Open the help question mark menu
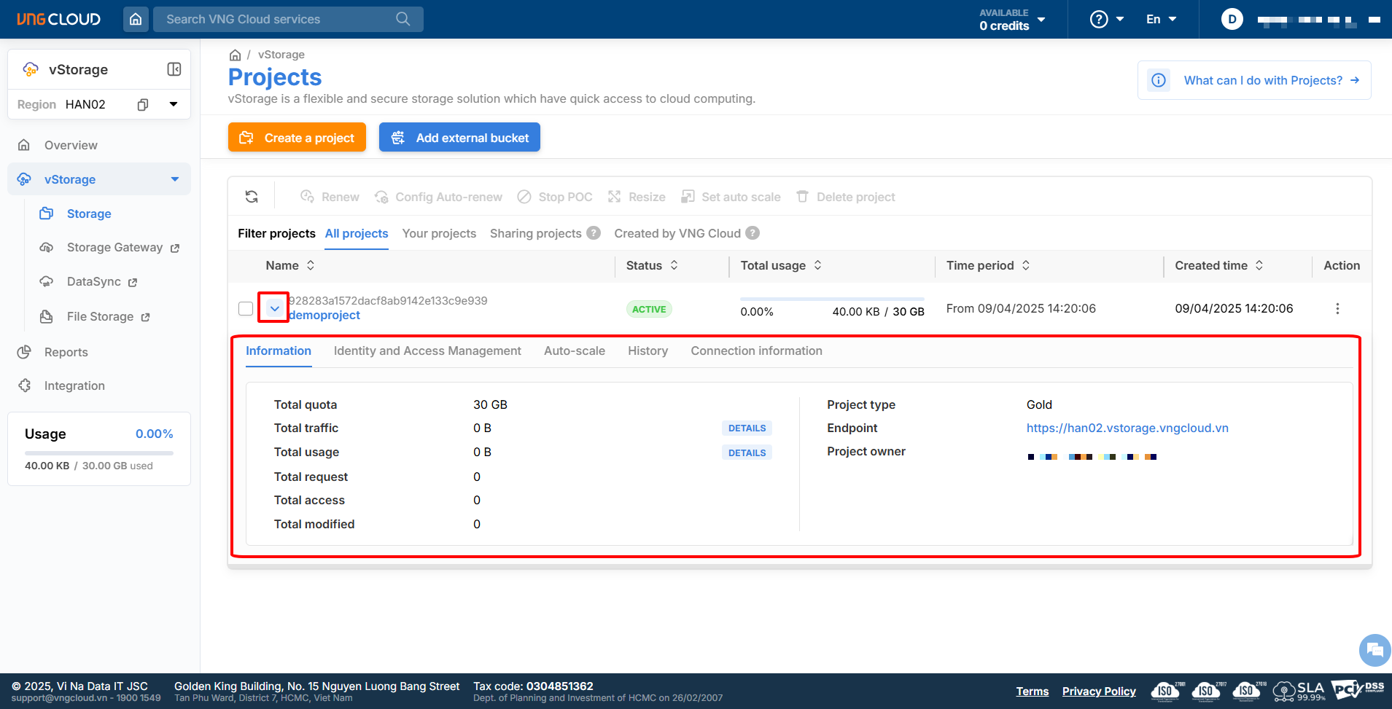1392x709 pixels. tap(1105, 19)
